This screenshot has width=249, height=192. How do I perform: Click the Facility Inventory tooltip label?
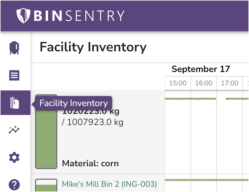click(x=74, y=103)
